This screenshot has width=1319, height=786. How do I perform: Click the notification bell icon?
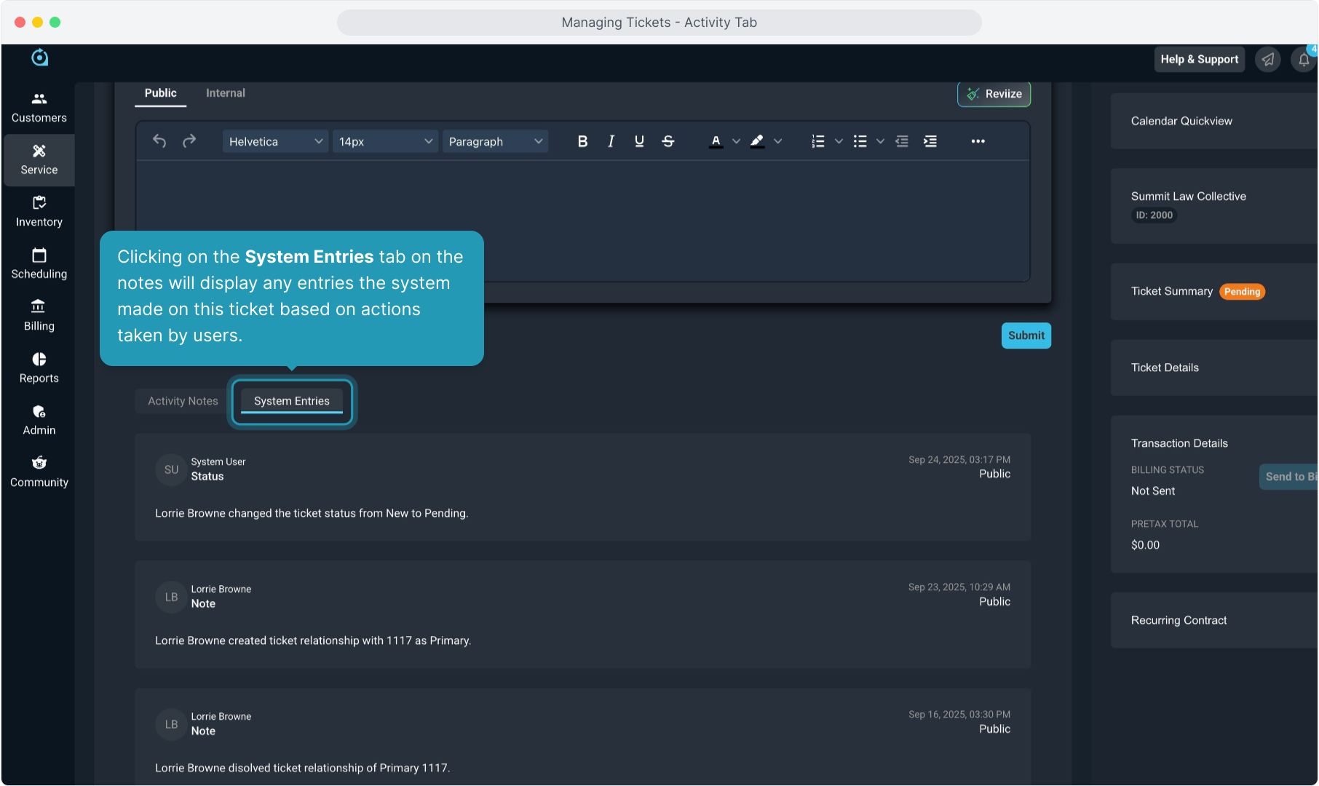pyautogui.click(x=1303, y=60)
